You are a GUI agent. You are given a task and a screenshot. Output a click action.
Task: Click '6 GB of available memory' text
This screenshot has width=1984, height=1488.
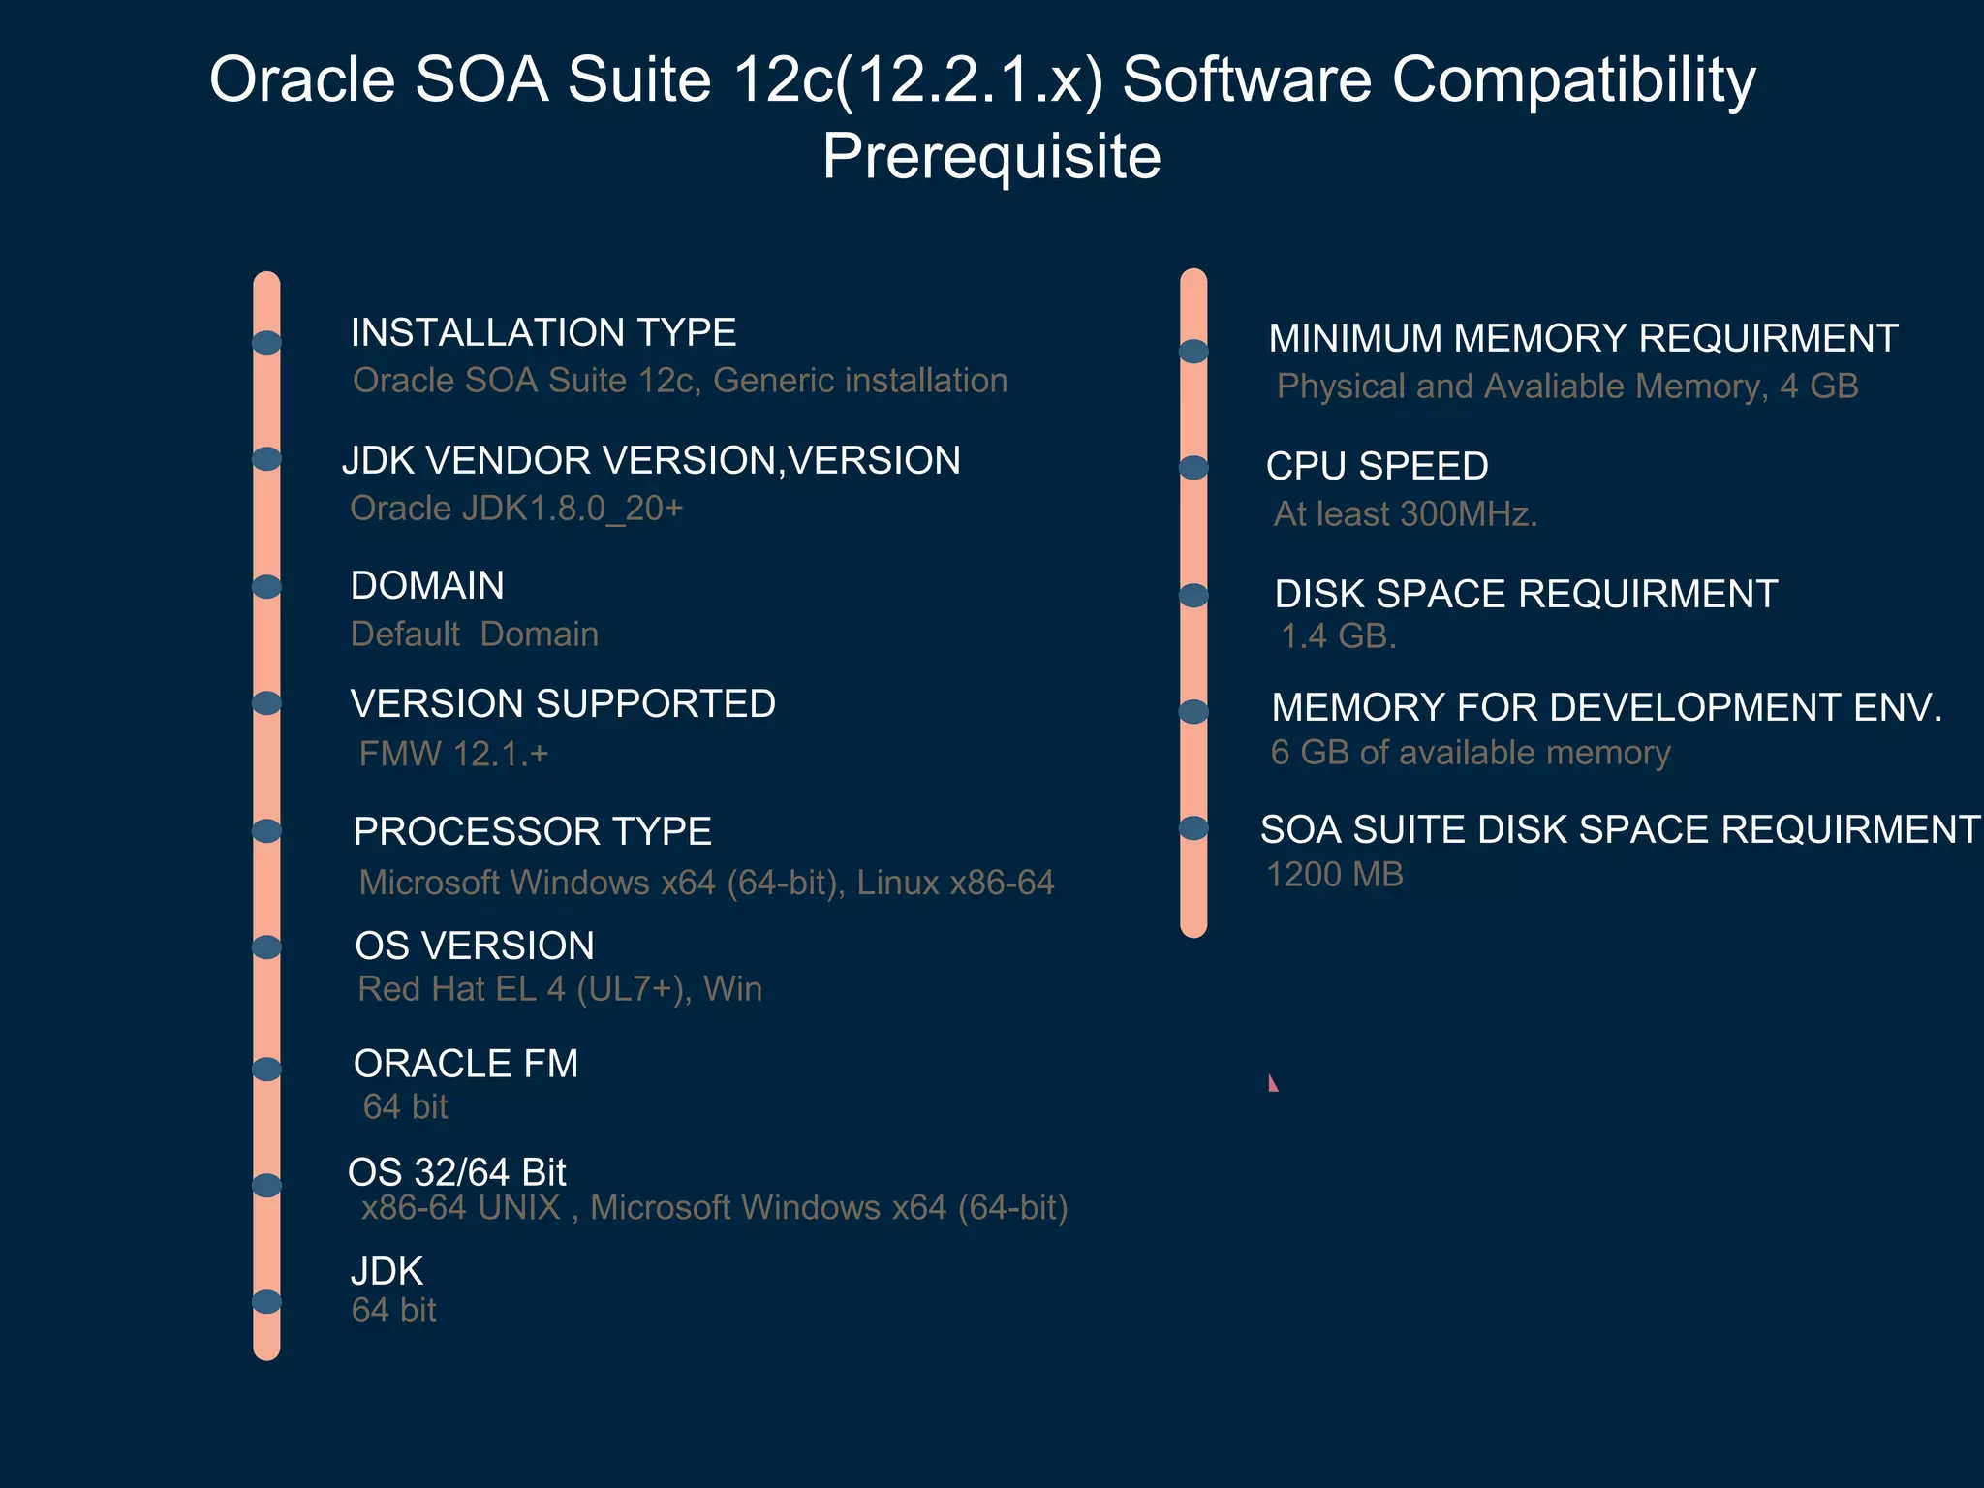(x=1471, y=753)
